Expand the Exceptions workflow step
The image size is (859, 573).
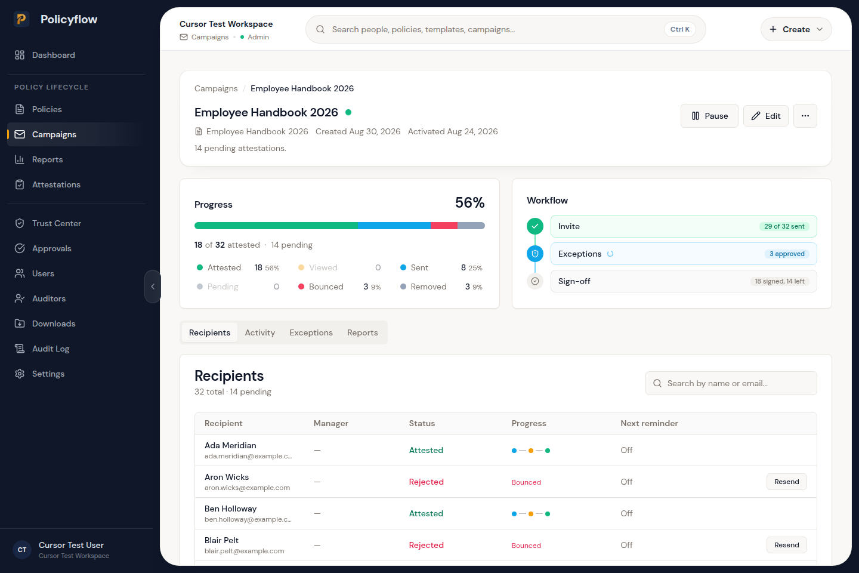[x=684, y=254]
